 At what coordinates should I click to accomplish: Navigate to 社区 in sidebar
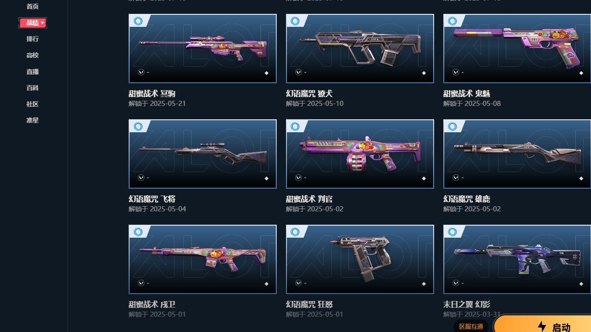pos(32,104)
